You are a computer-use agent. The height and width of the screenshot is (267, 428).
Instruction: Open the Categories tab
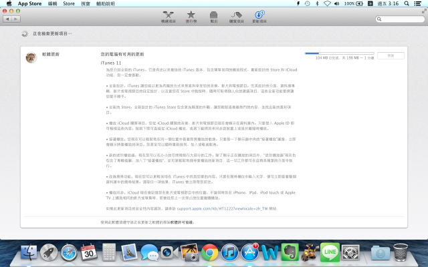click(x=214, y=17)
